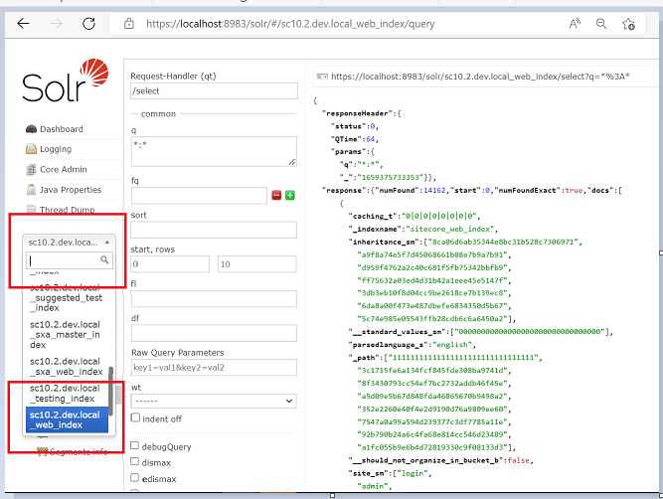
Task: Open Thread Dump menu item
Action: click(68, 210)
